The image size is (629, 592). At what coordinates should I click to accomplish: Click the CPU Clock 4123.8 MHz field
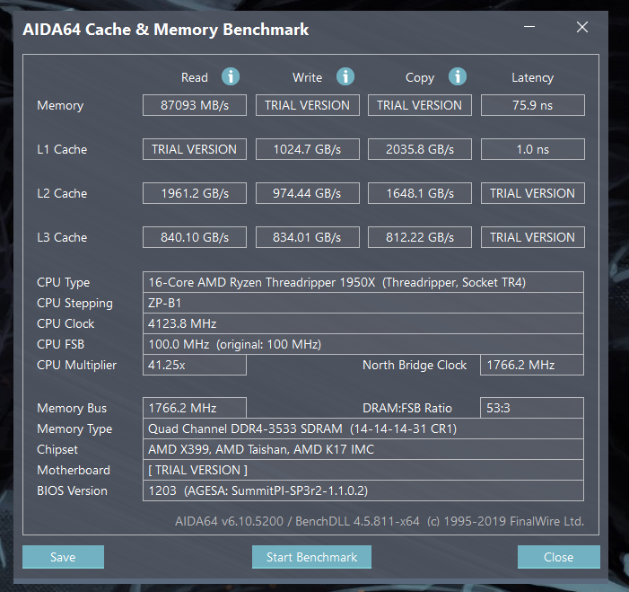[363, 323]
